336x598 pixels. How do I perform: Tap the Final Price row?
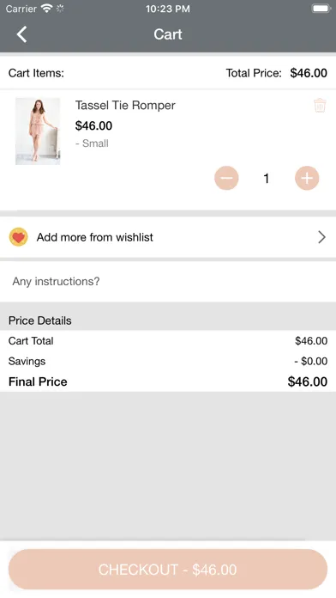(x=168, y=381)
